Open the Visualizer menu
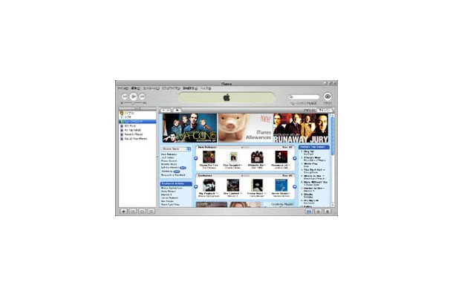453x297 pixels. click(x=171, y=88)
